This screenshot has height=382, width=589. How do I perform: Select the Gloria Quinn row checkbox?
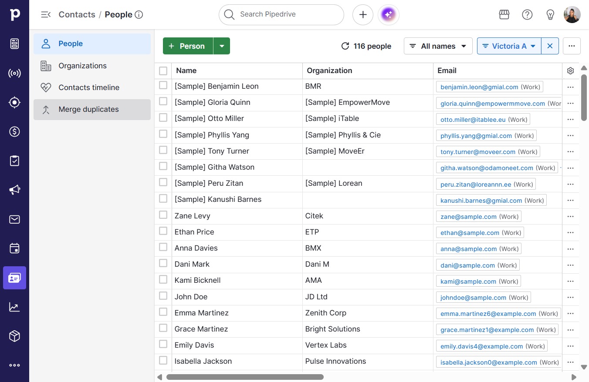163,101
